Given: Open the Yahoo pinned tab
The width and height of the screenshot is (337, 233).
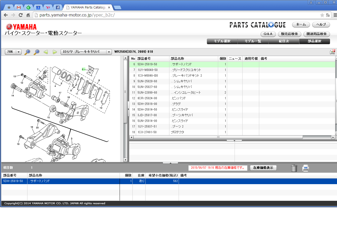Looking at the screenshot, I should 48,7.
